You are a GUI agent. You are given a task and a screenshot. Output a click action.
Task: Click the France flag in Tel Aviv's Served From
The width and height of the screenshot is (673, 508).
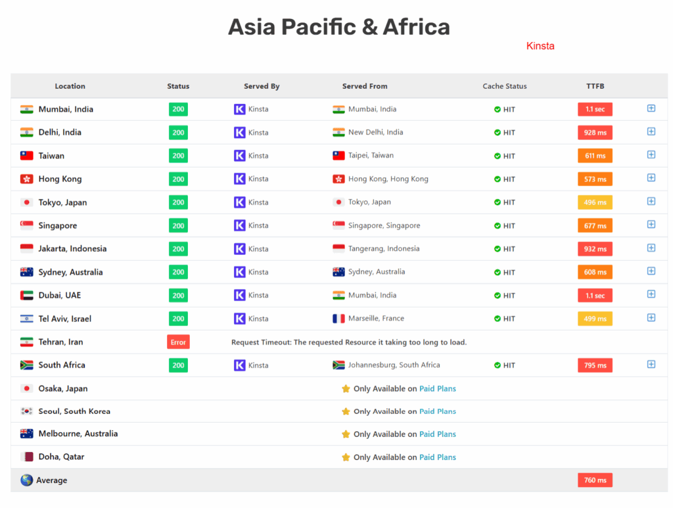[x=338, y=319]
